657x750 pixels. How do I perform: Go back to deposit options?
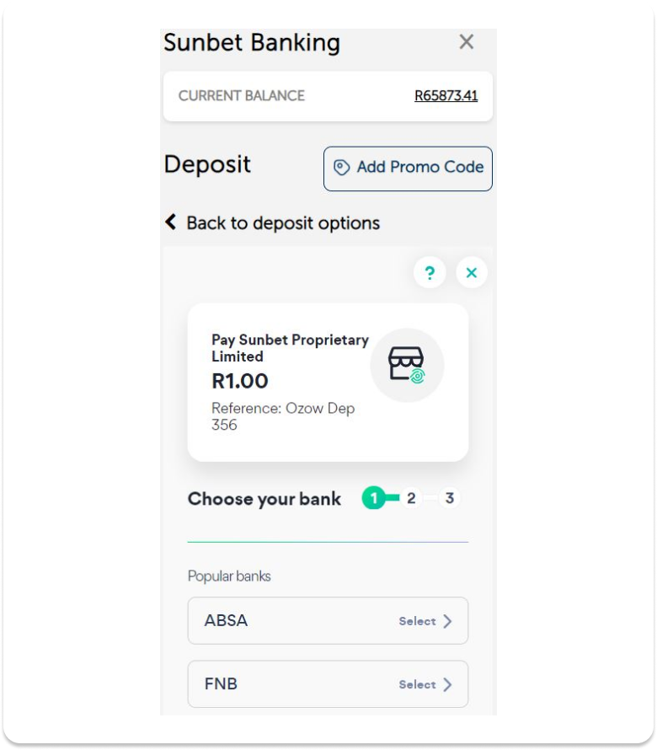click(272, 223)
